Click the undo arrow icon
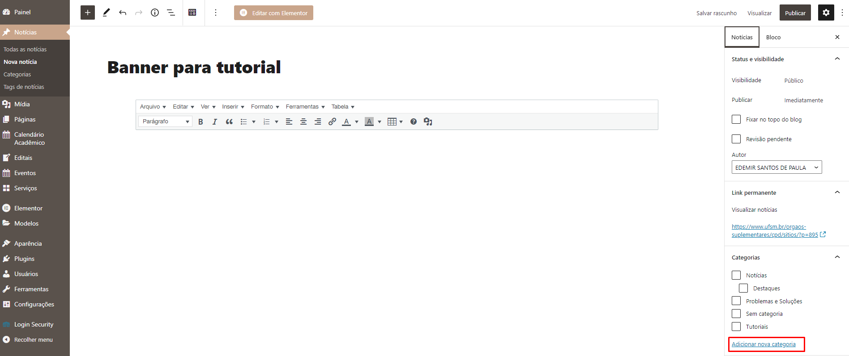Screen dimensions: 849x356 coord(123,13)
